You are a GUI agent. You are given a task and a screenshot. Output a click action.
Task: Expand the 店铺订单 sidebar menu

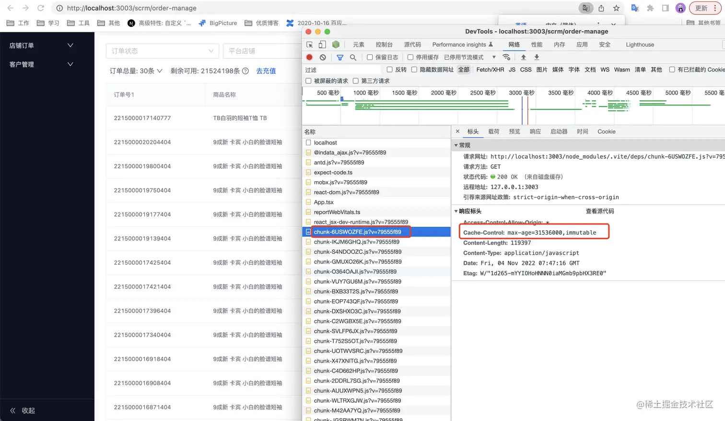coord(41,46)
